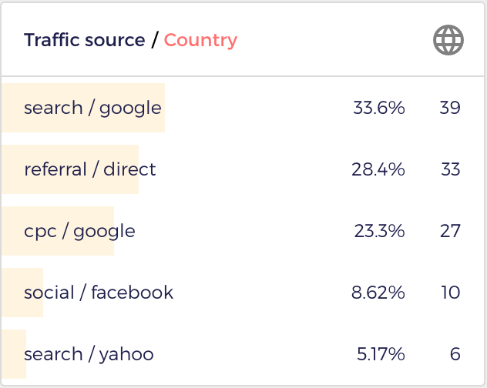Image resolution: width=487 pixels, height=388 pixels.
Task: Click the search / google percentage bar
Action: [x=83, y=108]
